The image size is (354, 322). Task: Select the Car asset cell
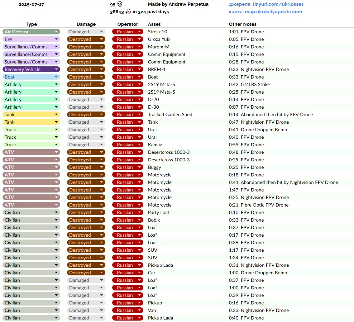tap(152, 273)
